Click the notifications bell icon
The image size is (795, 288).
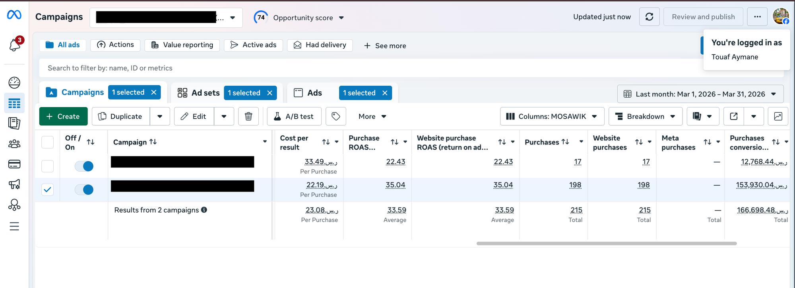point(15,45)
